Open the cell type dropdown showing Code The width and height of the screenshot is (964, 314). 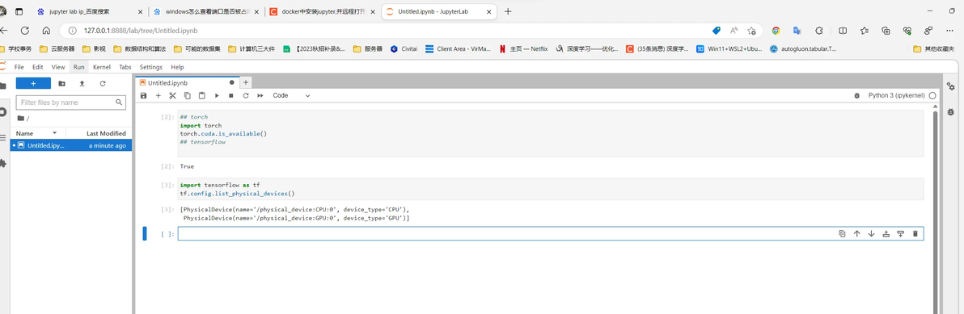tap(291, 96)
